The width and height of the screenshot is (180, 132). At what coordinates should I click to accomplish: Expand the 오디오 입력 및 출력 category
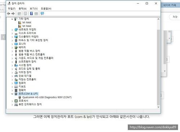12,69
